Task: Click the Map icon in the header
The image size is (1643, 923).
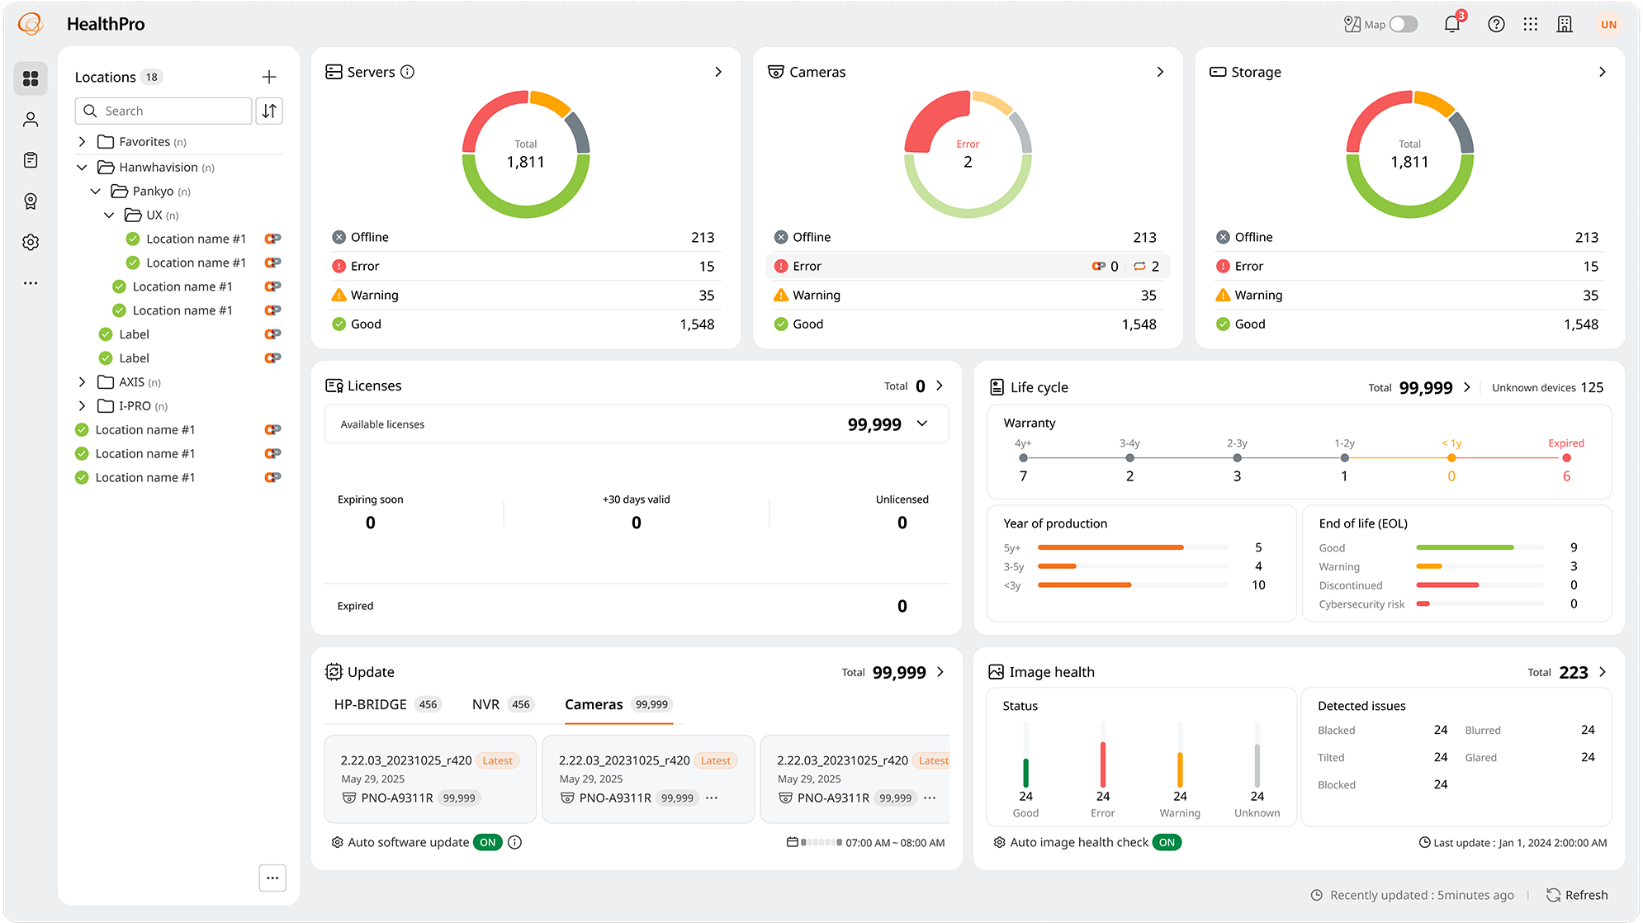Action: pos(1352,24)
